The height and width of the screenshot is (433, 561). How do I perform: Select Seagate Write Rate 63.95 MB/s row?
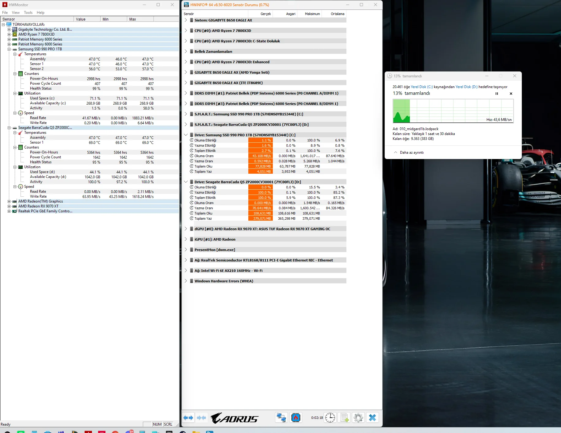(90, 196)
